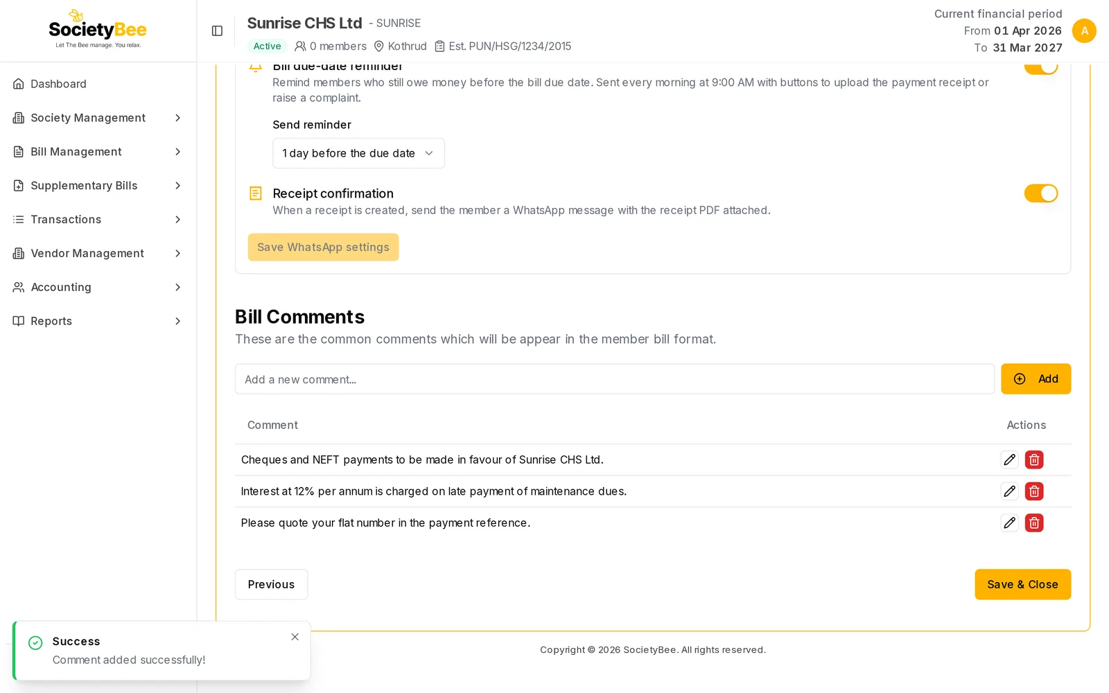The height and width of the screenshot is (693, 1109).
Task: Delete the 'Please quote your flat number' comment
Action: [1034, 523]
